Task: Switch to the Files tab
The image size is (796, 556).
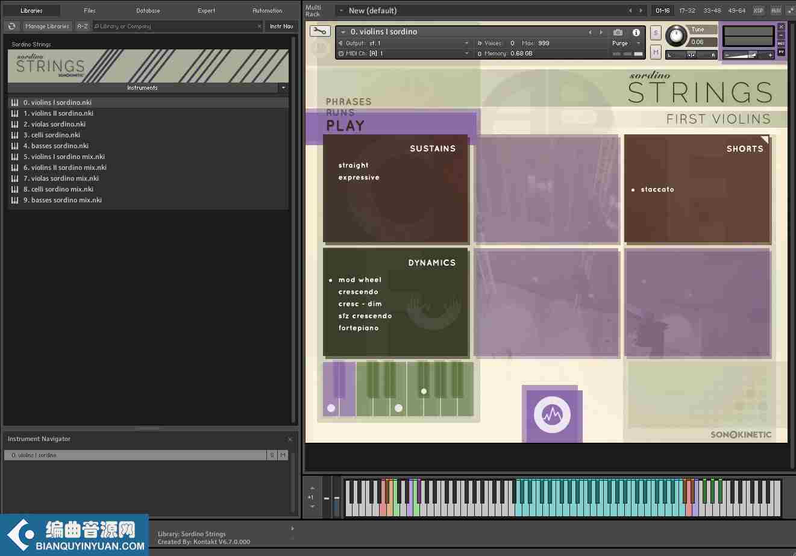Action: pos(89,10)
